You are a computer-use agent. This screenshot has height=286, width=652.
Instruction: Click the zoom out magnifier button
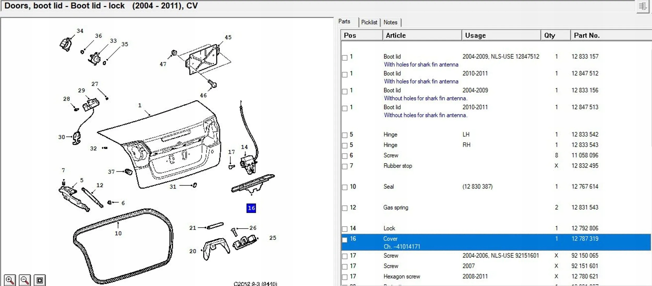(25, 280)
